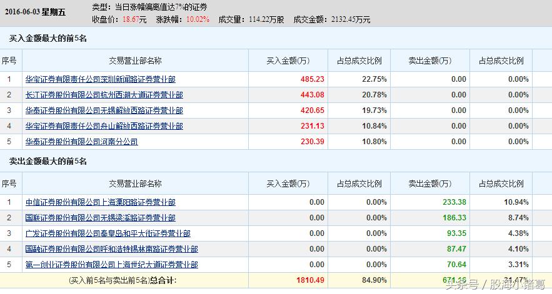
Task: Click 交易营业部名称 header in the buy table
Action: 135,61
